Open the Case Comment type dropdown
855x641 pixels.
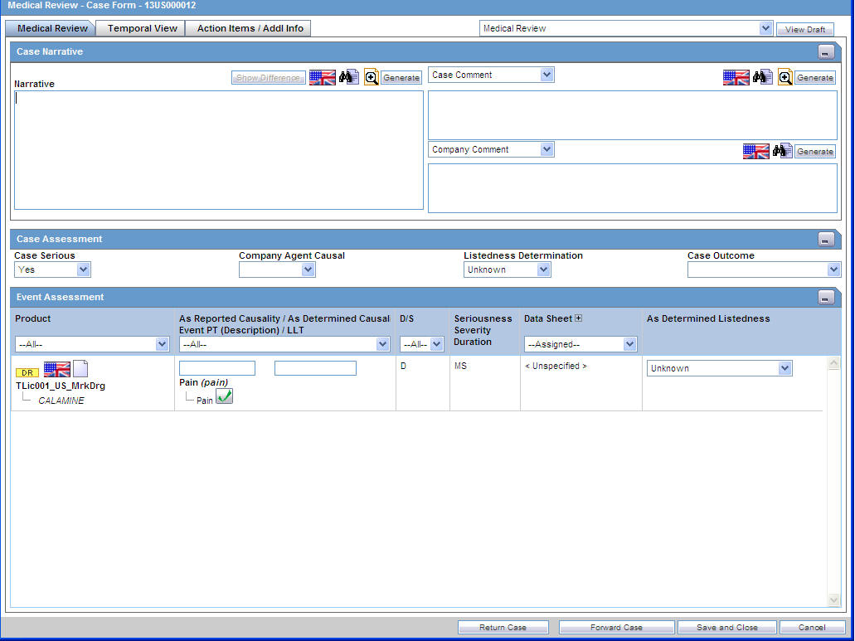[547, 75]
